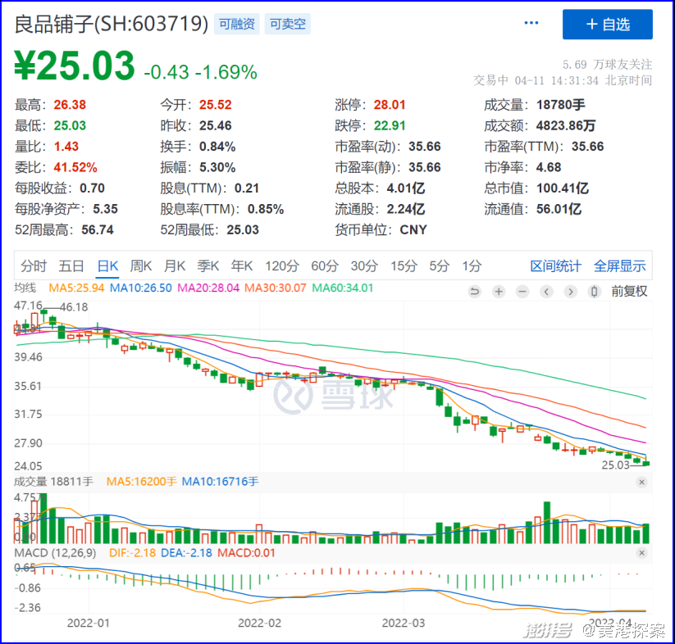Click the candlestick style icon beside 前复权
This screenshot has width=675, height=644.
pos(594,292)
